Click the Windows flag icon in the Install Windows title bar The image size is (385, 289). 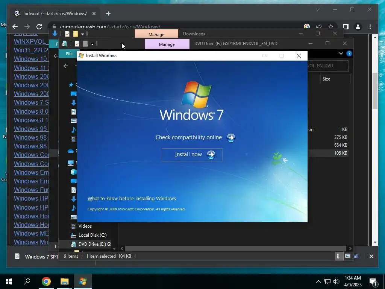81,56
